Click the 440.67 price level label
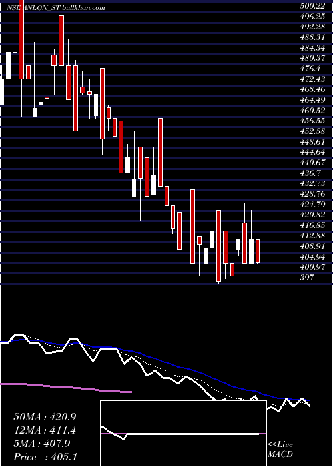 click(313, 163)
